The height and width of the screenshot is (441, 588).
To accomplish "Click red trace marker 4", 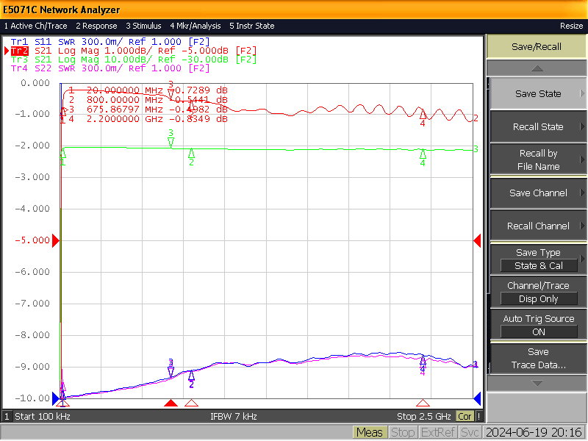I will coord(423,114).
